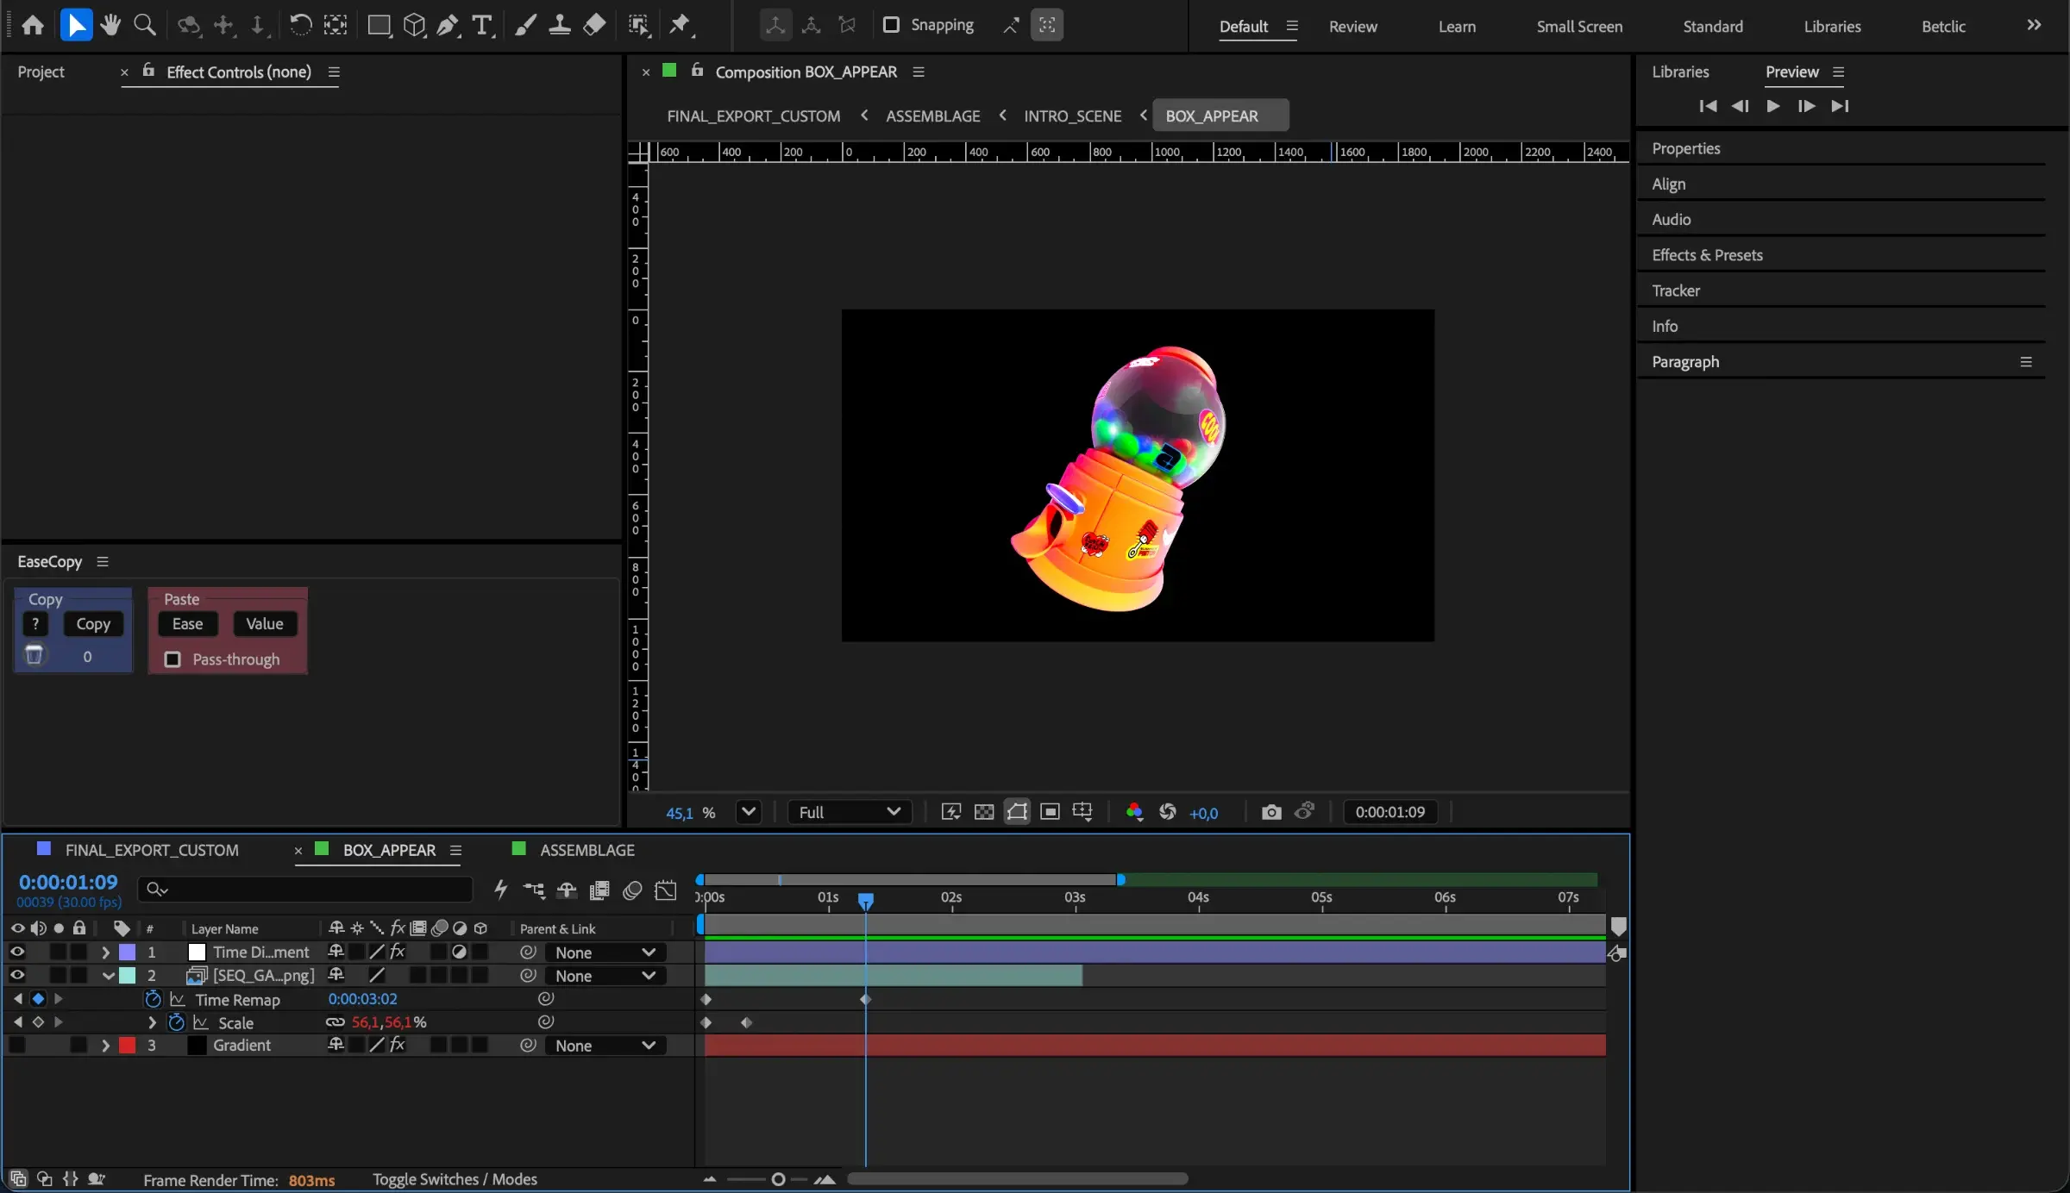Expand the Scale property

[152, 1022]
